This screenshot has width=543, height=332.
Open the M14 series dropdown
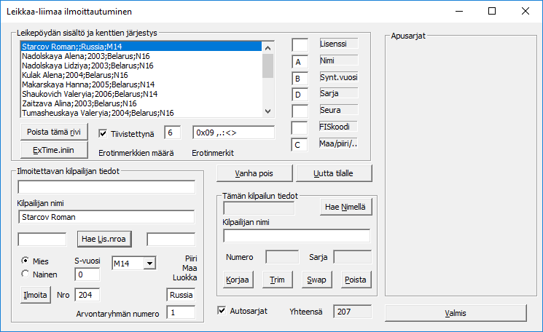coord(149,263)
